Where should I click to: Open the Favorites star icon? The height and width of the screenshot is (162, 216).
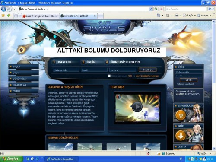pos(3,16)
